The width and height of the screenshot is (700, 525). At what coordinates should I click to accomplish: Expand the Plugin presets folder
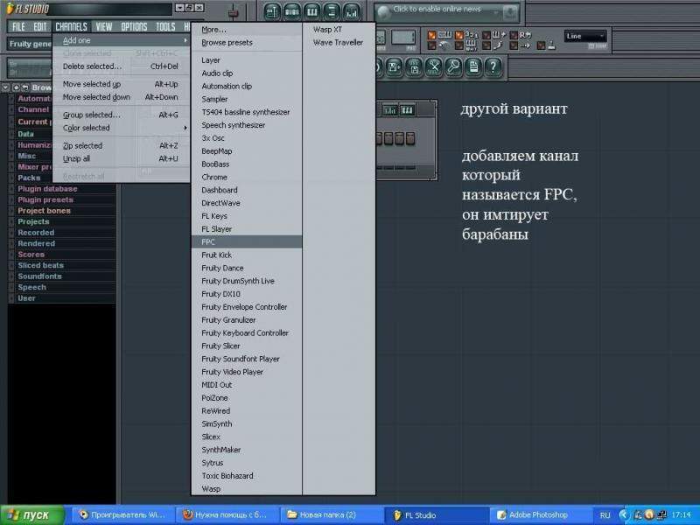(44, 199)
